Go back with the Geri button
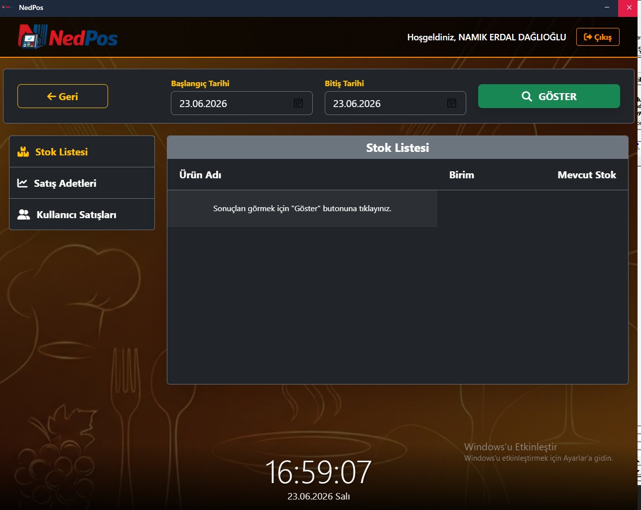The image size is (641, 510). (x=63, y=96)
